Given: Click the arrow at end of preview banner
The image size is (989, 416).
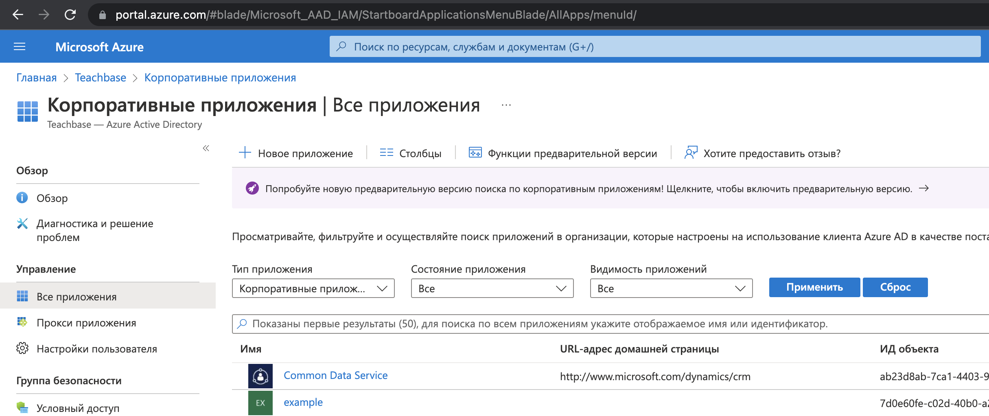Looking at the screenshot, I should [924, 188].
